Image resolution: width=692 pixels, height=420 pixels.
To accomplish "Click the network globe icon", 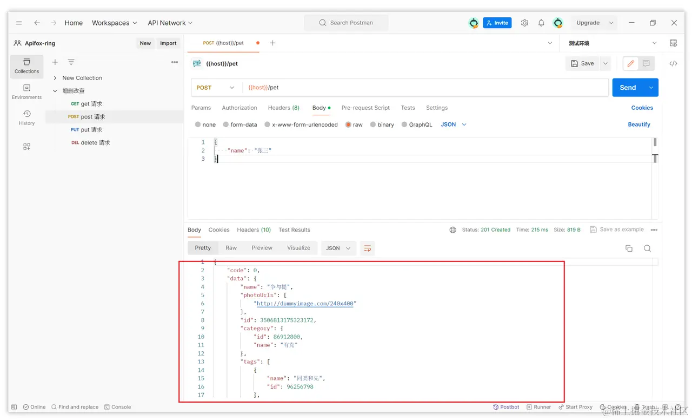I will pos(453,229).
